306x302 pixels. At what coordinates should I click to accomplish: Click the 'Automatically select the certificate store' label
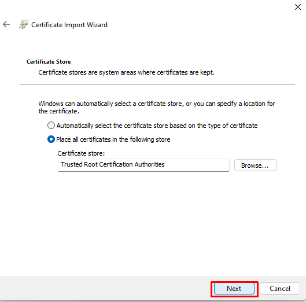[x=157, y=126]
